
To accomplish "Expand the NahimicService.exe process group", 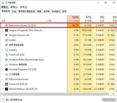I will [2, 79].
